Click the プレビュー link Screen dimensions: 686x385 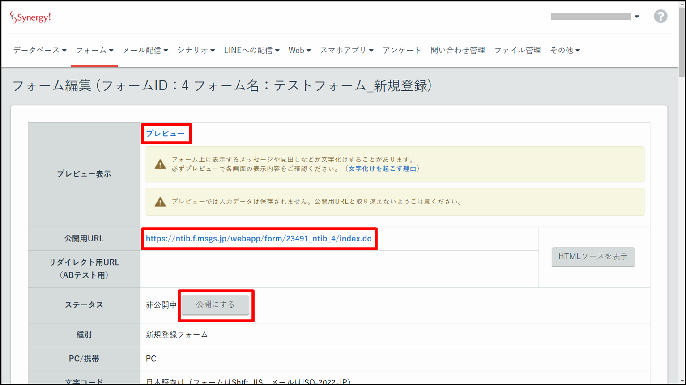coord(165,134)
